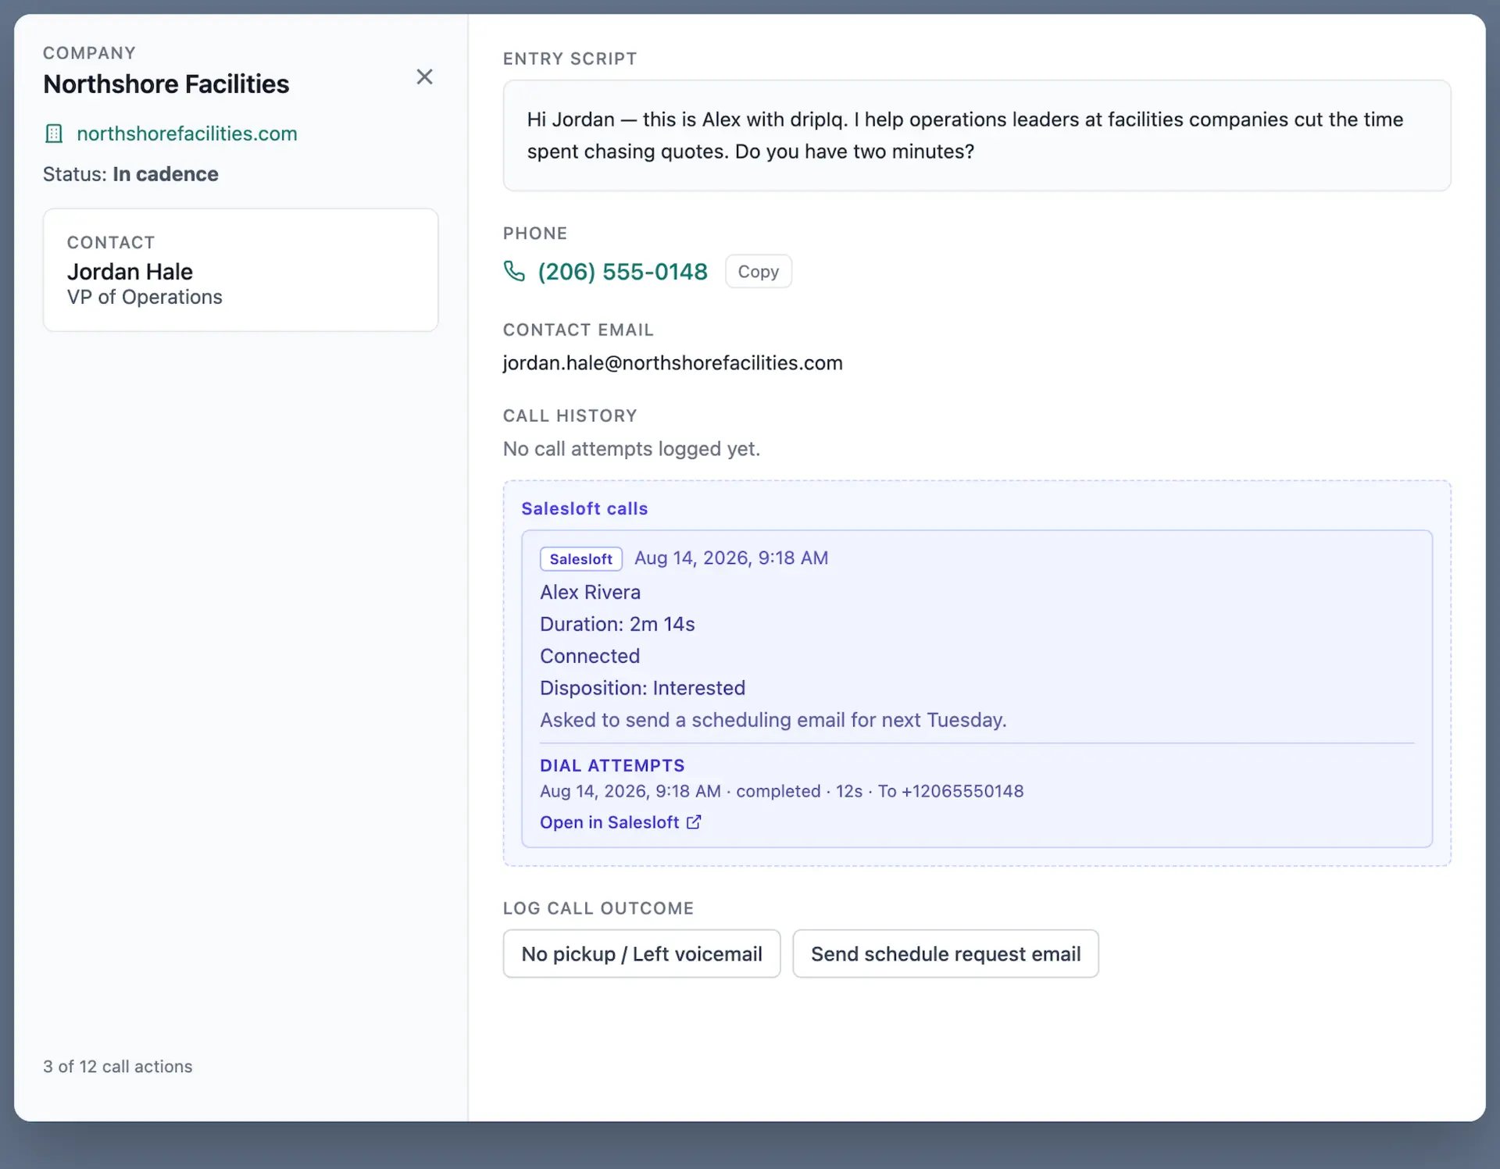
Task: Click the call timestamp 'Aug 14, 2026, 9:18 AM' beside Salesloft badge
Action: pyautogui.click(x=731, y=558)
